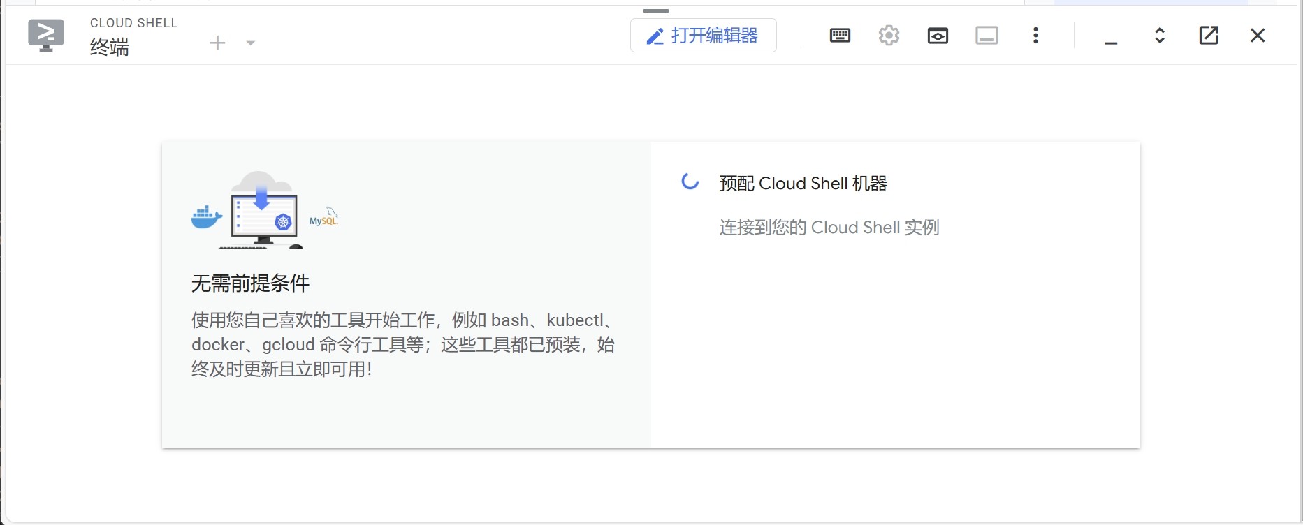Click the CLOUD SHELL title text
The image size is (1303, 525).
coord(134,23)
